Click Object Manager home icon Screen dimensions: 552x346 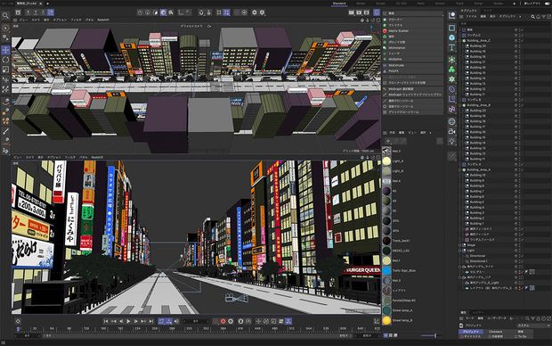coord(538,17)
